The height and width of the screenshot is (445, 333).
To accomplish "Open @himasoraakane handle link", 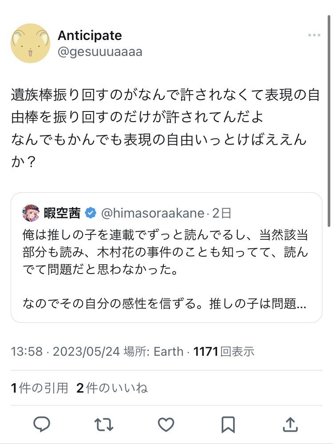I will pyautogui.click(x=153, y=213).
